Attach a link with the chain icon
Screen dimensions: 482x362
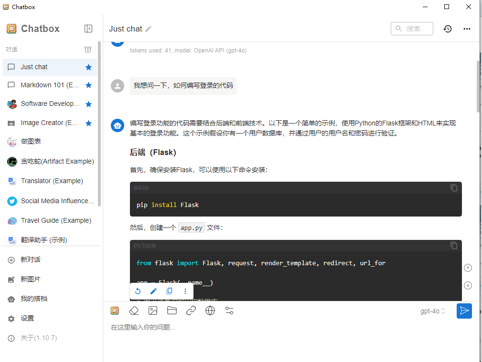pyautogui.click(x=191, y=310)
